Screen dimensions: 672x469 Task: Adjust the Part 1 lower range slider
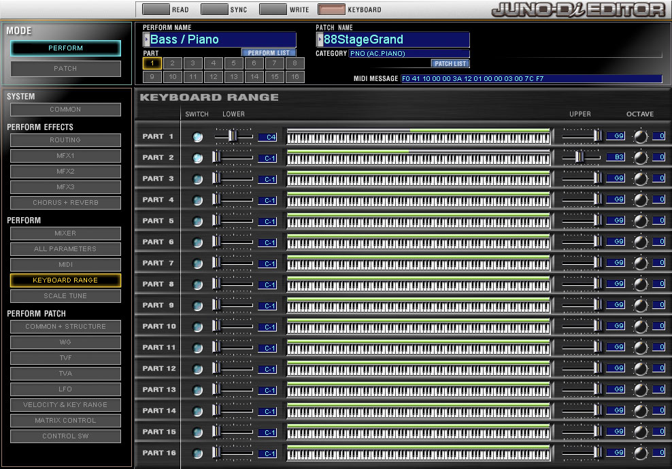tap(233, 136)
